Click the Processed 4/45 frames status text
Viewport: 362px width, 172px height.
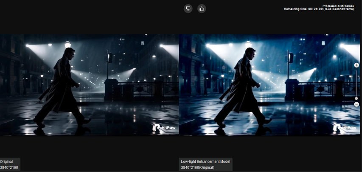point(338,6)
